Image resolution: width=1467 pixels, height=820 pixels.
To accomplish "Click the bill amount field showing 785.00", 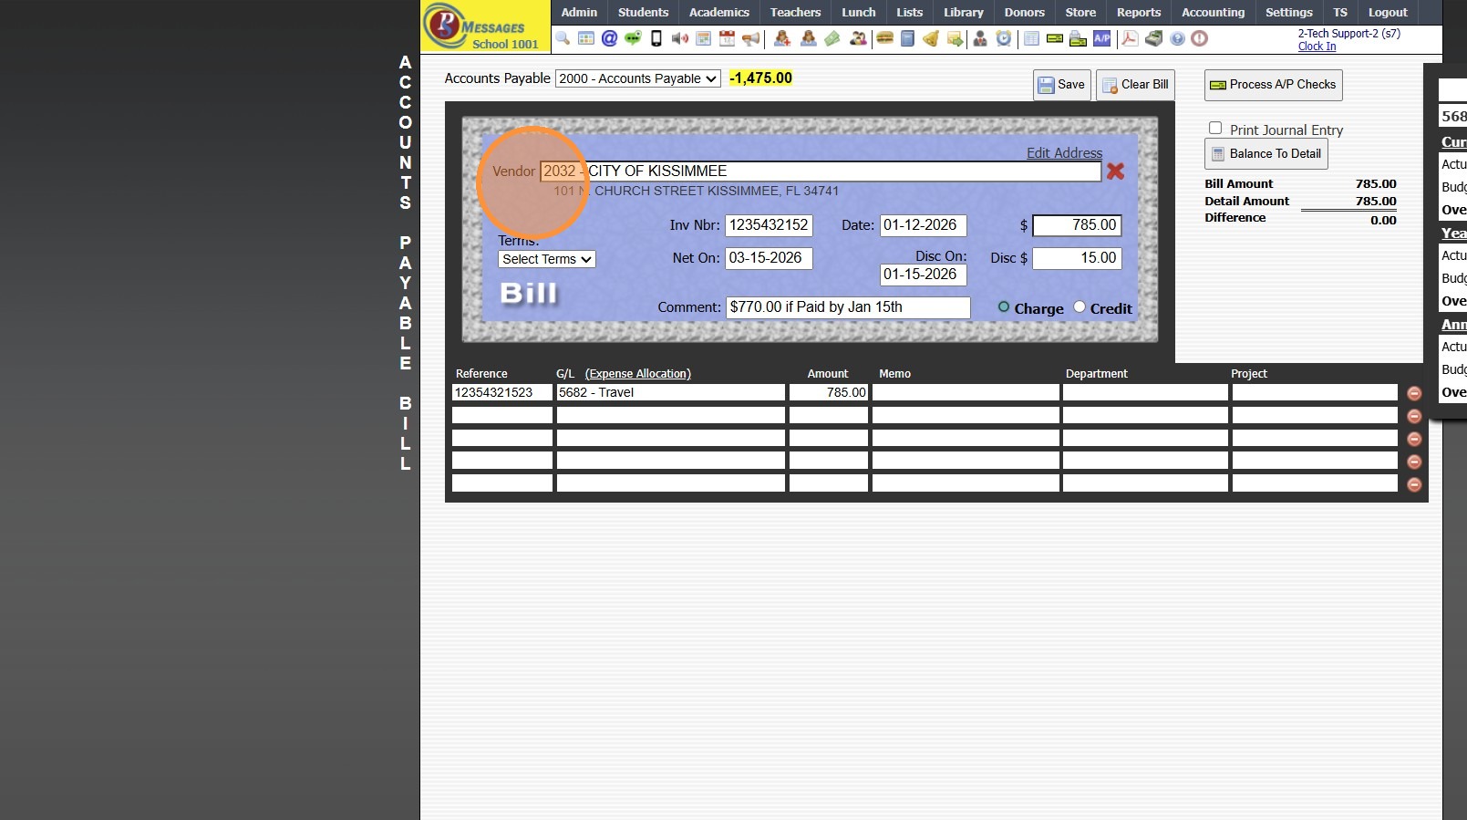I will [1077, 225].
